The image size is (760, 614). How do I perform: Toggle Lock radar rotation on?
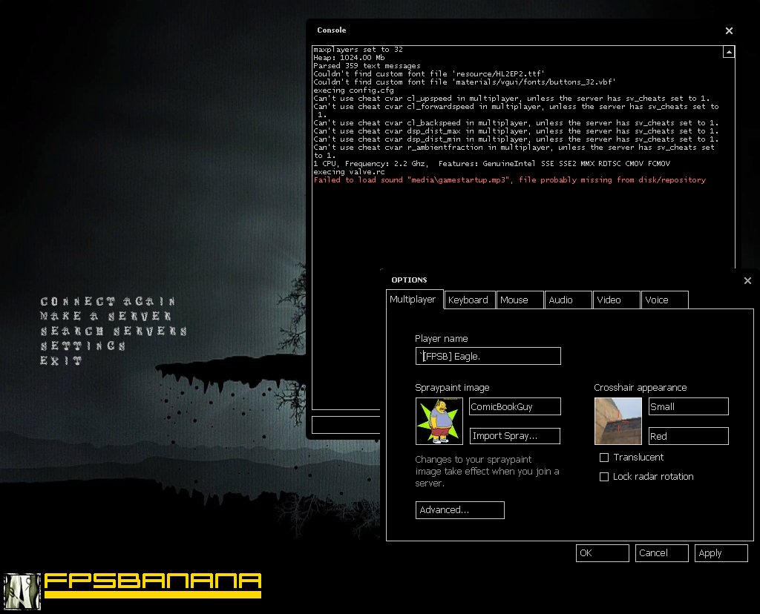click(604, 477)
